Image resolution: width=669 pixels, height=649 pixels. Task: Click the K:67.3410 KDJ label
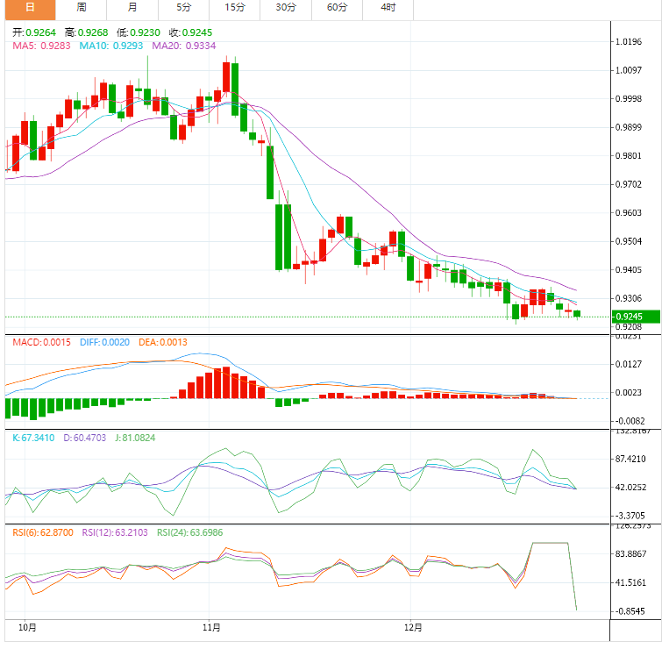point(33,438)
